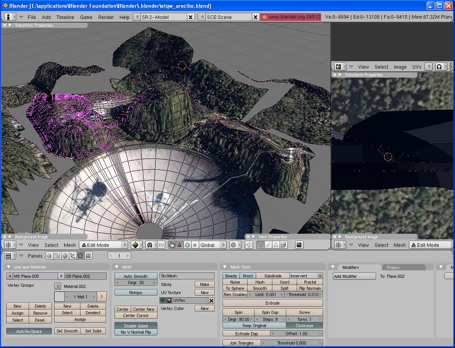
Task: Open the Editing panels context icon
Action: point(80,256)
